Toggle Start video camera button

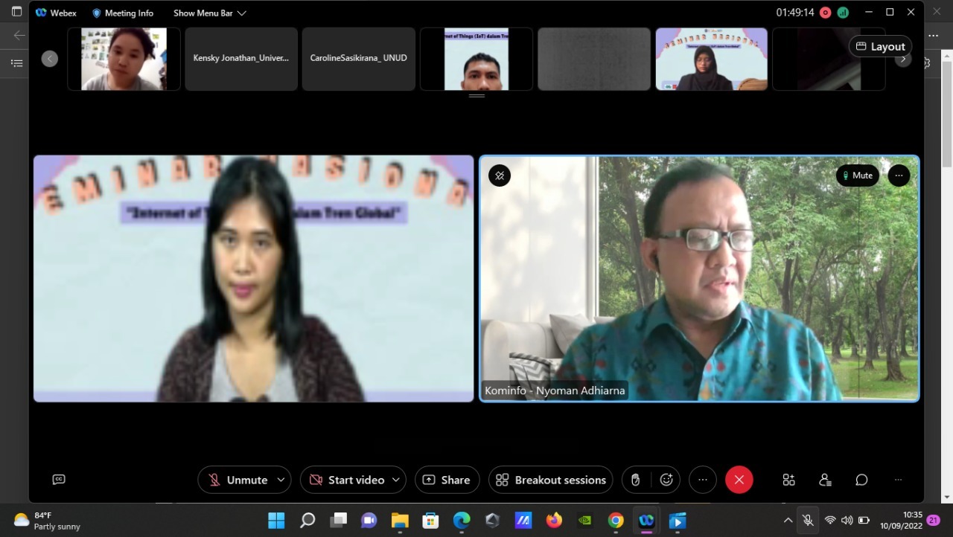point(348,480)
